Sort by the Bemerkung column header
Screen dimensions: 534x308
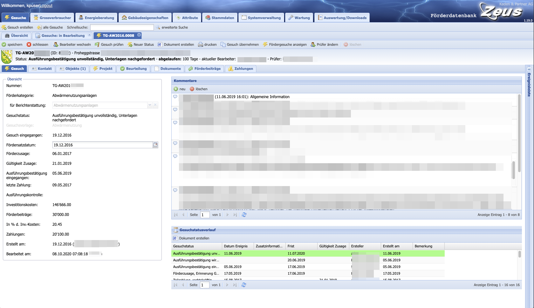(428, 246)
